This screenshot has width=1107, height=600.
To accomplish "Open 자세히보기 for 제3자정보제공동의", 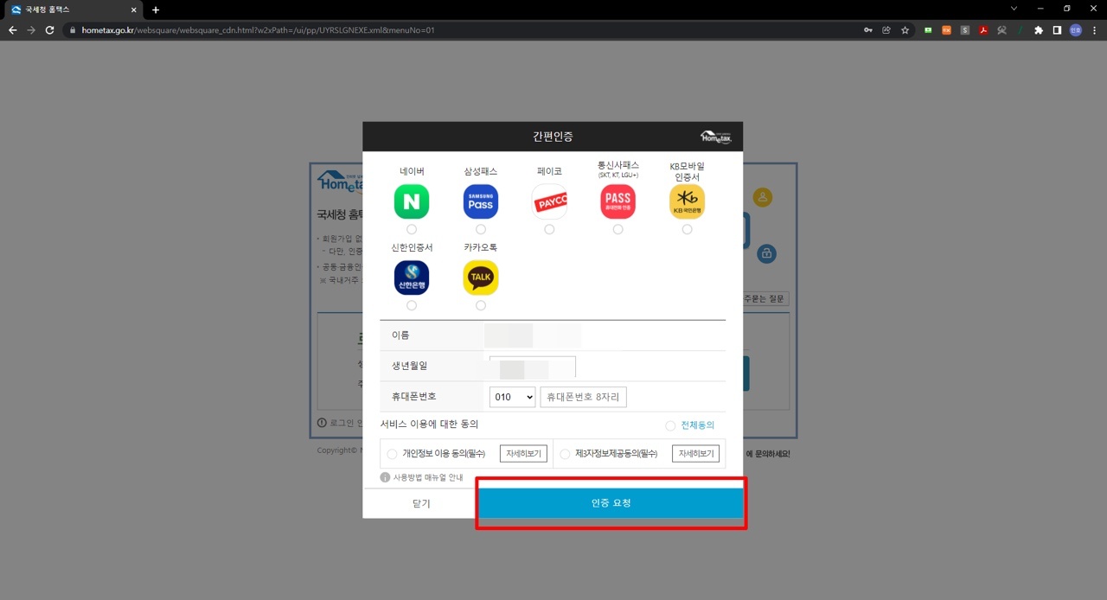I will pos(696,454).
